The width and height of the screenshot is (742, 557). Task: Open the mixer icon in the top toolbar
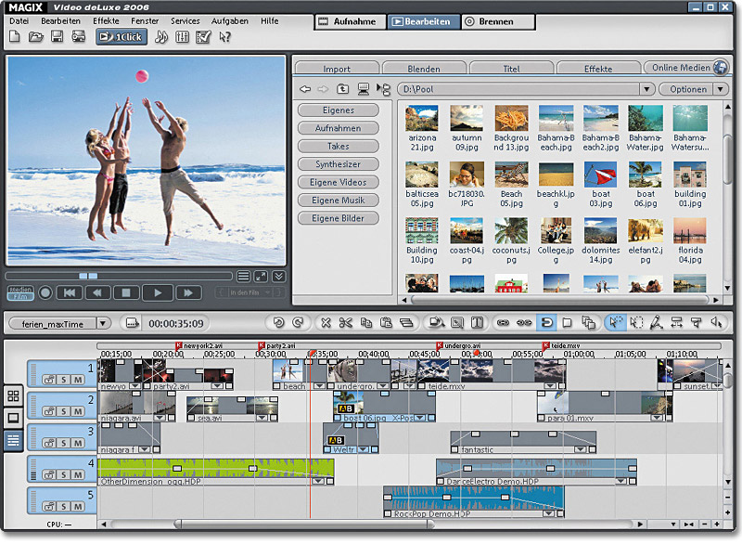[182, 36]
